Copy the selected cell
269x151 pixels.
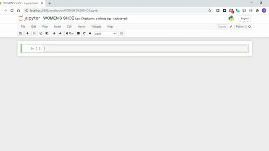(x=41, y=34)
